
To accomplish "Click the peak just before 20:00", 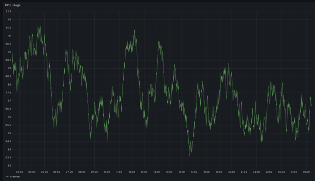I will pos(229,63).
